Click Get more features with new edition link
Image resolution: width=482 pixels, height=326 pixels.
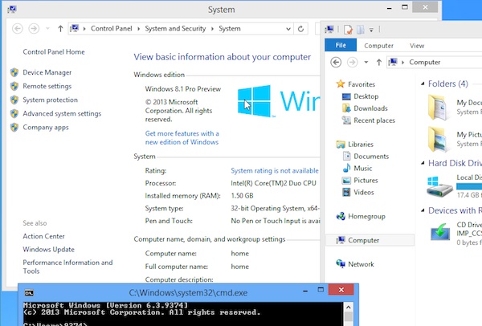[x=182, y=137]
